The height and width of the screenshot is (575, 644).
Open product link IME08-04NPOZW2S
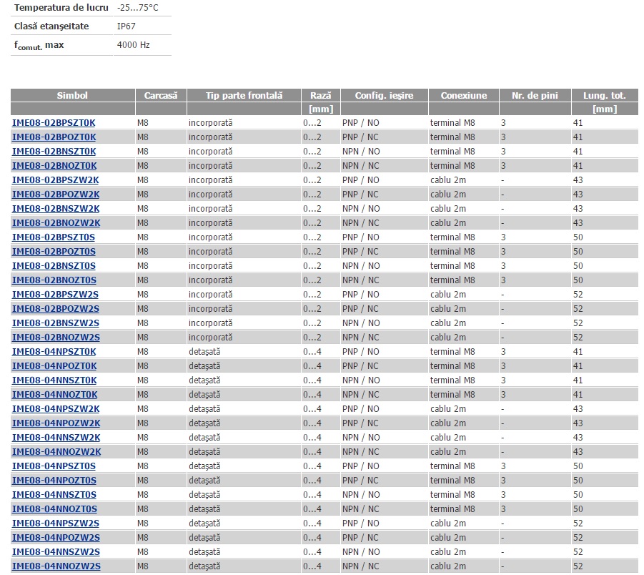tap(56, 538)
